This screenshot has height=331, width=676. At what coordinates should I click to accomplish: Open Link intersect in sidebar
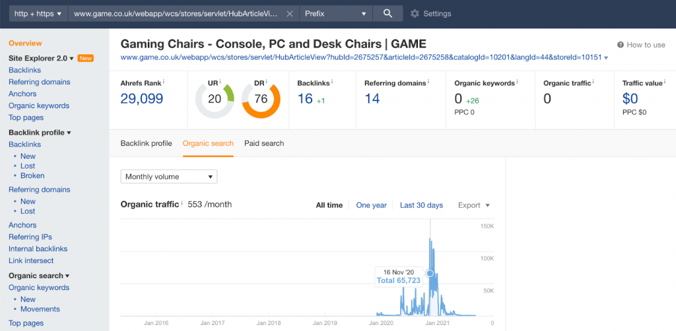click(x=31, y=260)
